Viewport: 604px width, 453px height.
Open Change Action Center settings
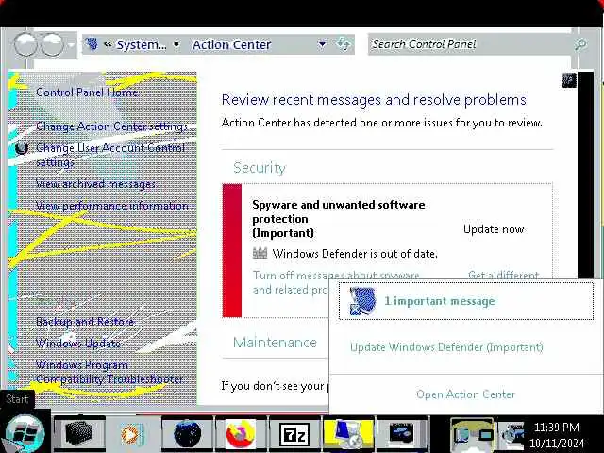pyautogui.click(x=111, y=126)
